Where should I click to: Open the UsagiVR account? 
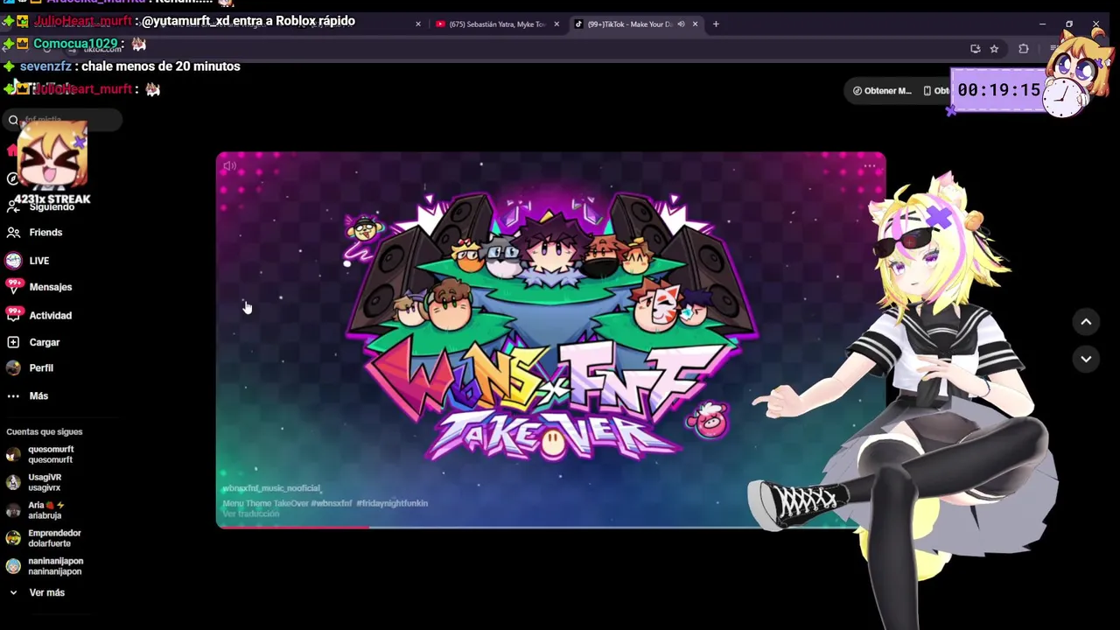45,483
